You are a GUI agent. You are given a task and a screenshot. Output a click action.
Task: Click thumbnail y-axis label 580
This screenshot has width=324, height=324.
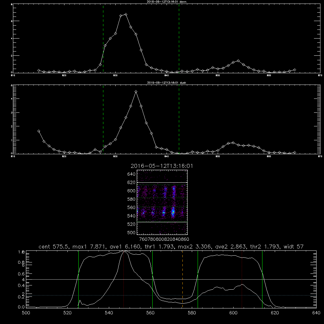[x=132, y=199]
